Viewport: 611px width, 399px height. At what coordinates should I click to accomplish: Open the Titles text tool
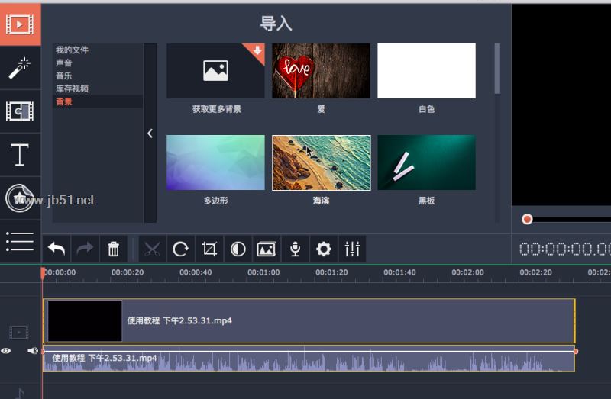pyautogui.click(x=20, y=155)
